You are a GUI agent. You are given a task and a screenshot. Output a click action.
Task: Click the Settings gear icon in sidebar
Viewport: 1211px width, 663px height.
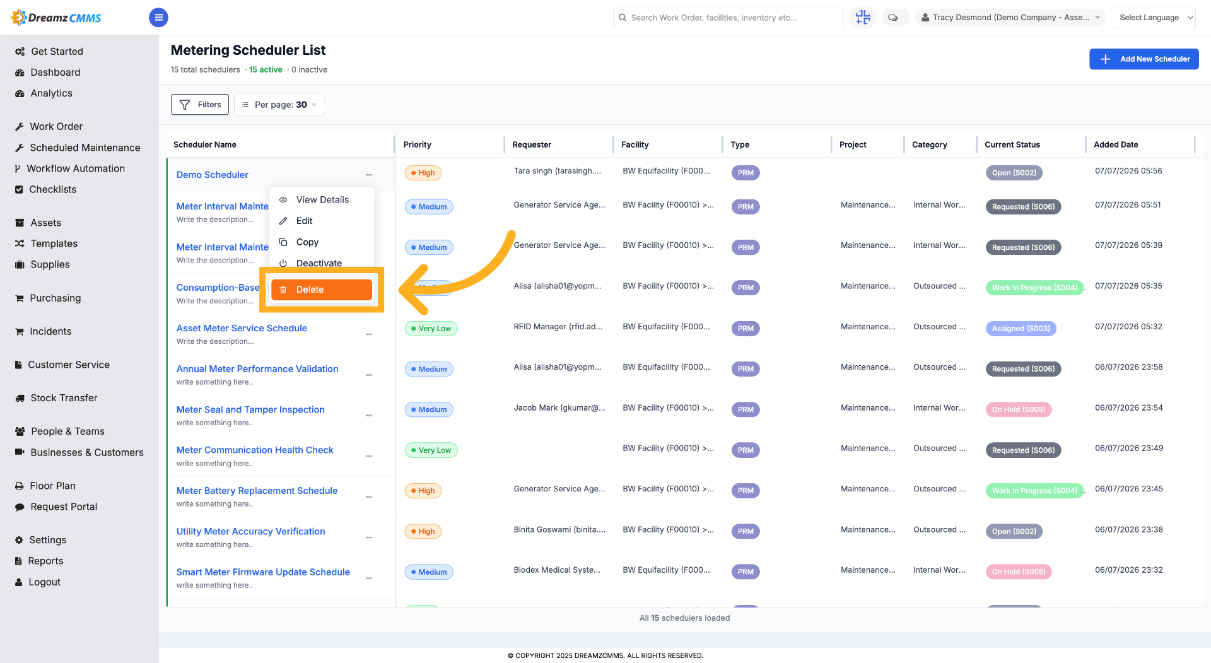[x=19, y=541]
